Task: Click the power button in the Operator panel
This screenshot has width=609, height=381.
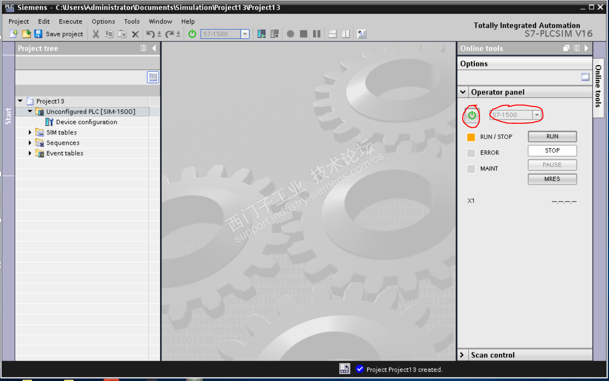Action: 472,115
